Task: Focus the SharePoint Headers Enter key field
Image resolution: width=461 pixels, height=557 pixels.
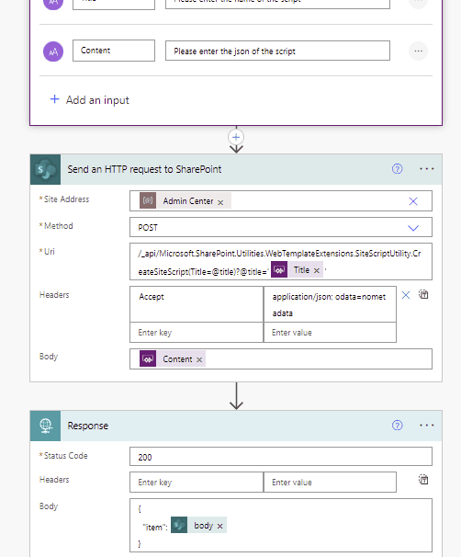Action: tap(197, 333)
